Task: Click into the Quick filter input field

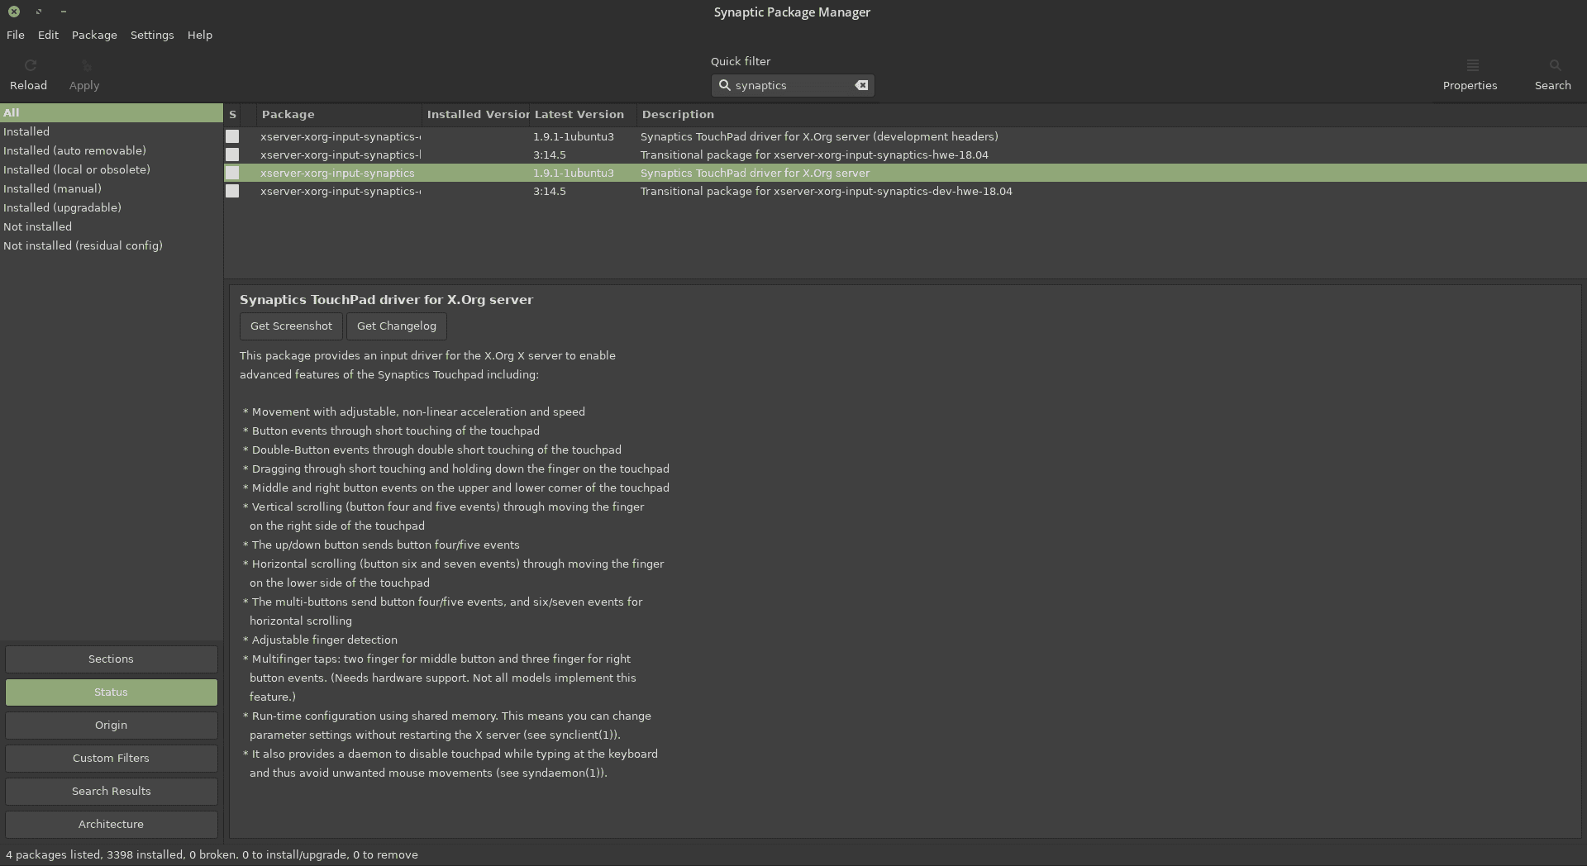Action: click(792, 85)
